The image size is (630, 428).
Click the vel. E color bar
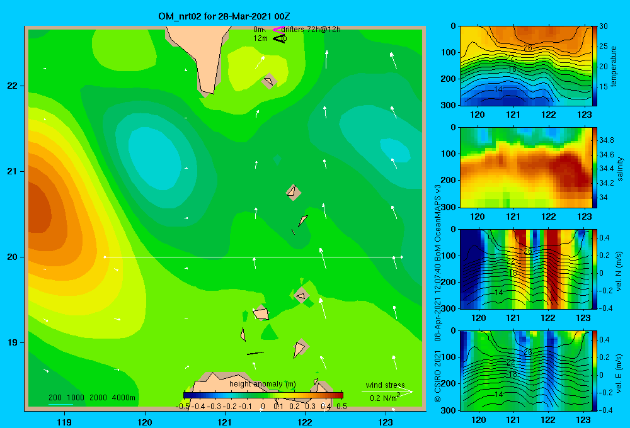595,371
